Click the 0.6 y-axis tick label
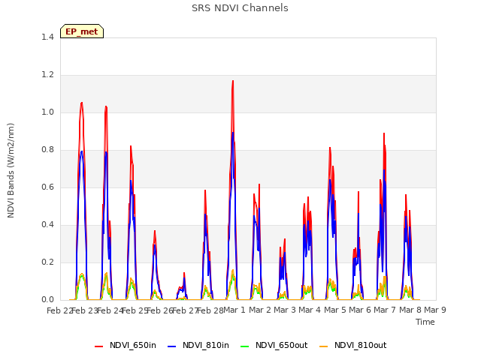 [47, 187]
